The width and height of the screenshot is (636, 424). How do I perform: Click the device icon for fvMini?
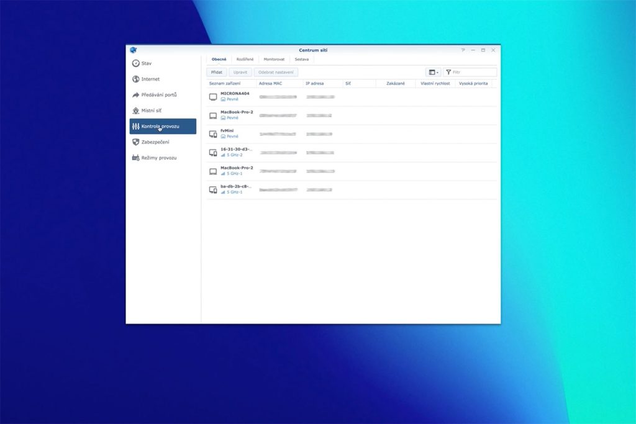point(213,134)
